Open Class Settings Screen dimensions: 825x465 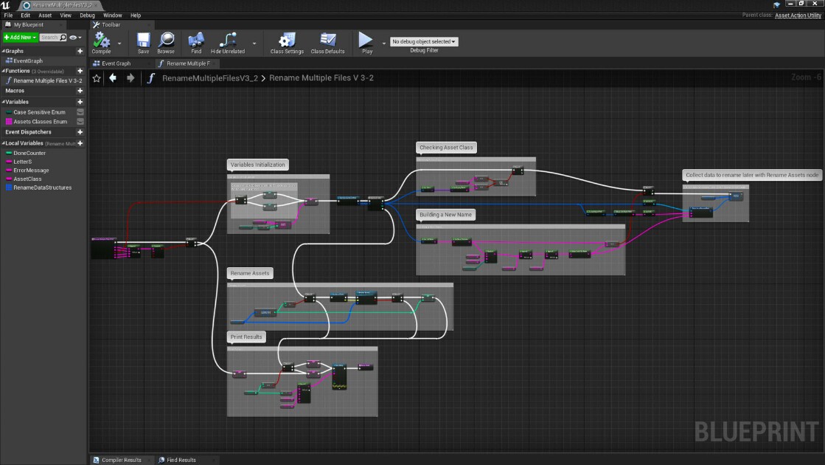coord(287,41)
